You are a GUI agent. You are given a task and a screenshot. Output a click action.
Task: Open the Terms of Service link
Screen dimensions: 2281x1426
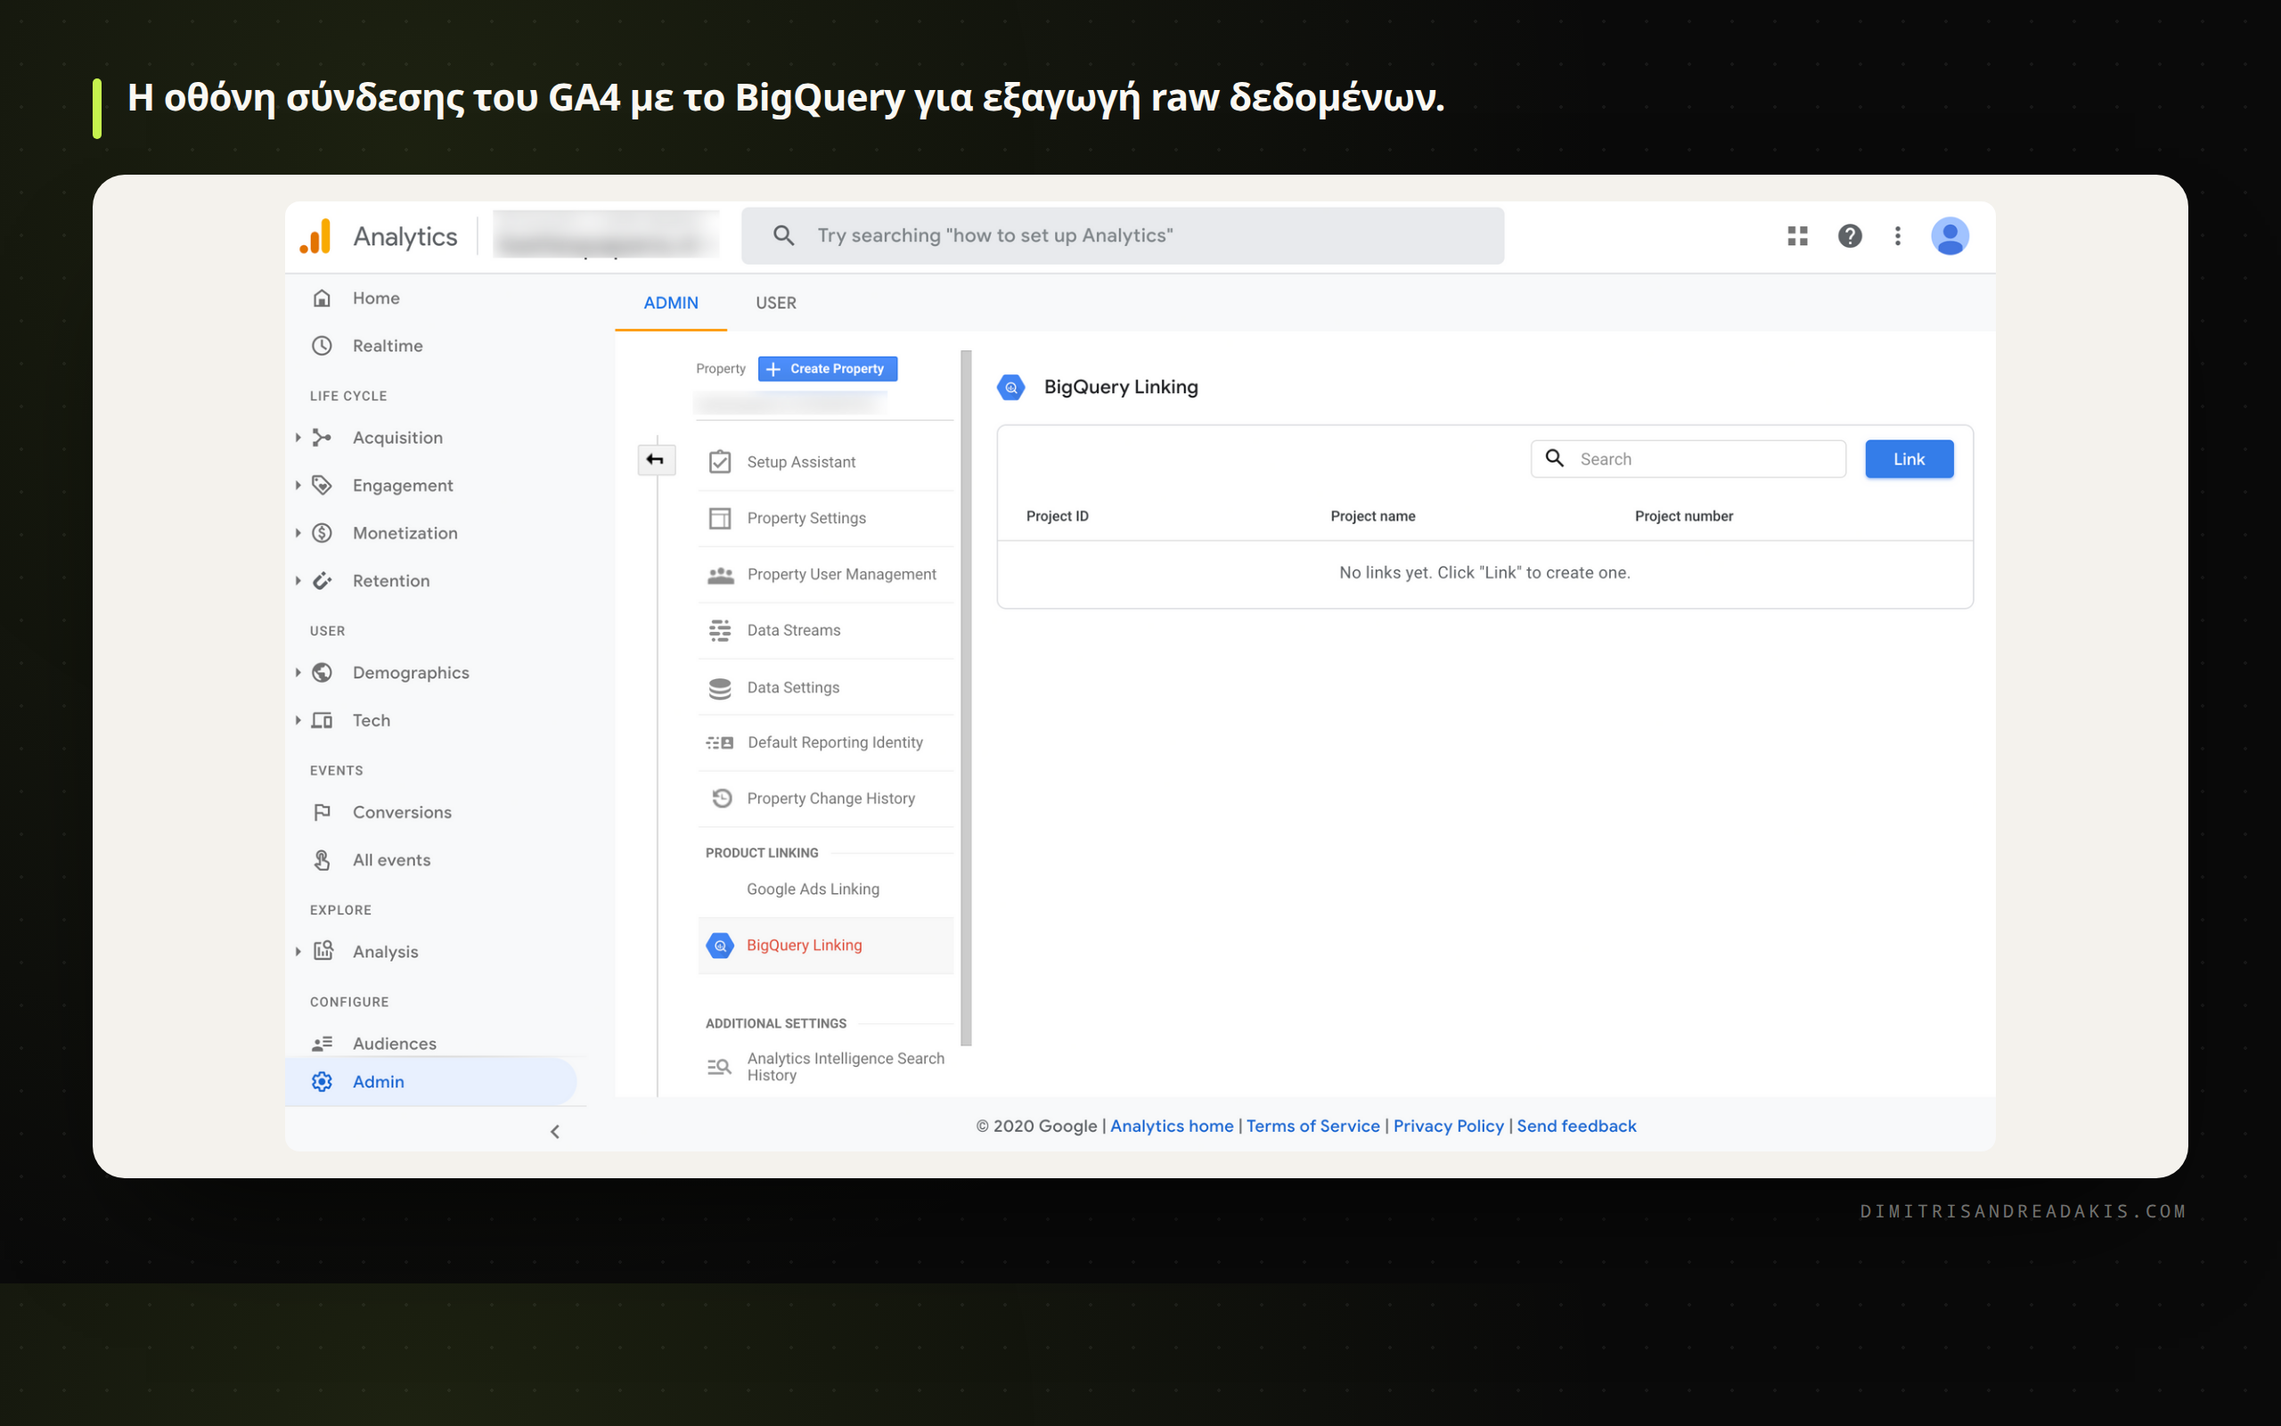tap(1313, 1126)
